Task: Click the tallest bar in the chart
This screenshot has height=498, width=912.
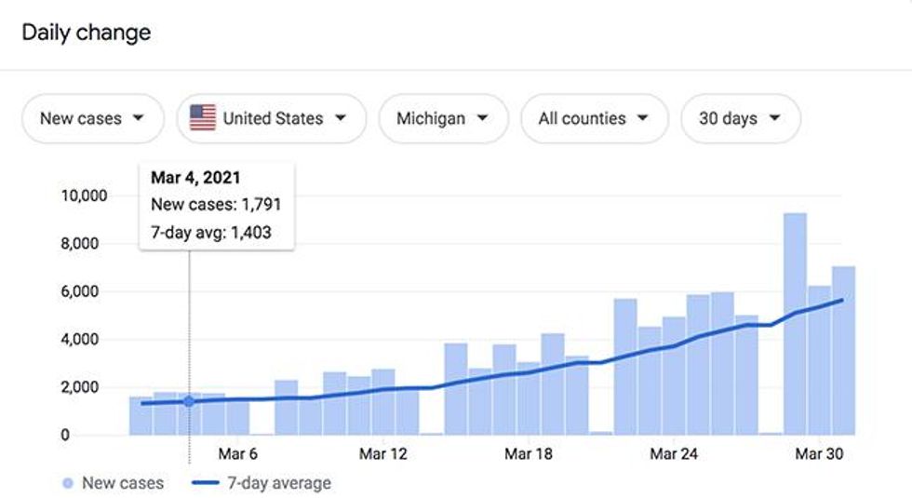Action: (795, 324)
